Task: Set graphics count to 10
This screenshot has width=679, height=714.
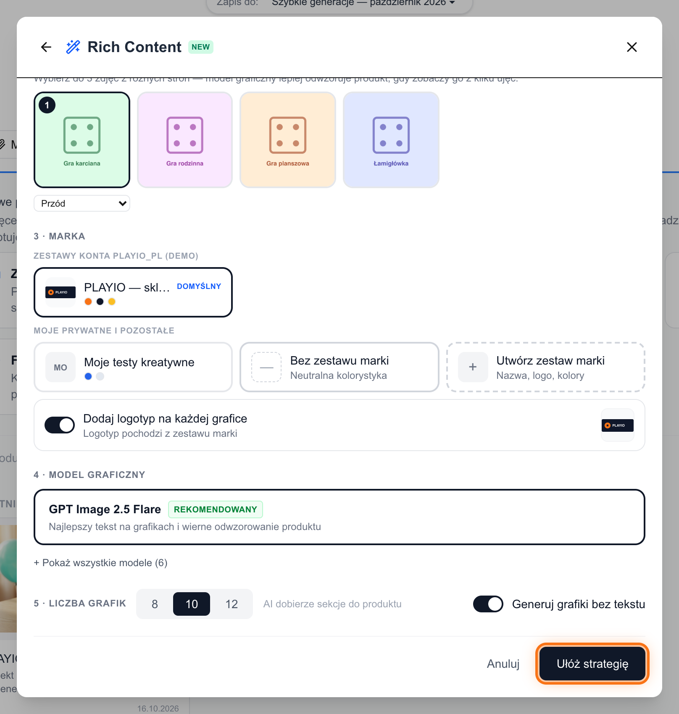Action: click(x=192, y=604)
